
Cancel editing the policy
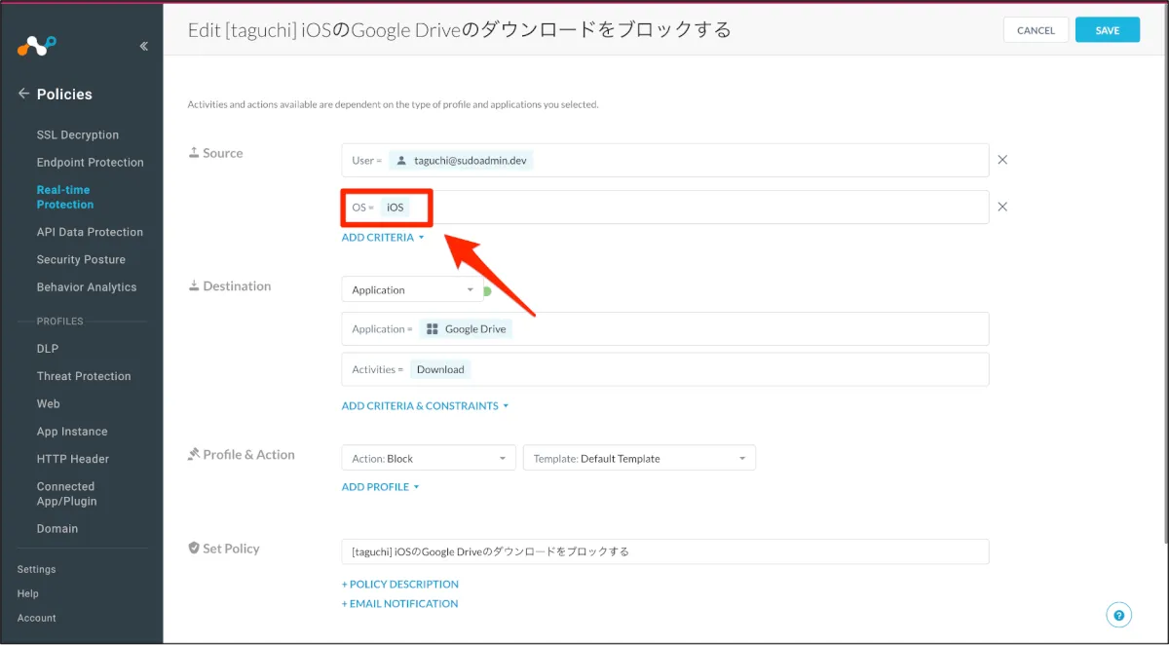(x=1036, y=30)
